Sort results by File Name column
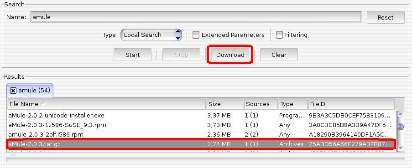The image size is (412, 168). tap(106, 104)
